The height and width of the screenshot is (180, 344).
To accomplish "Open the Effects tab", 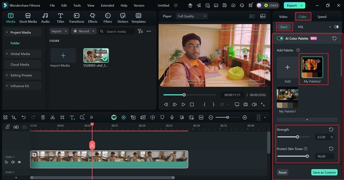I will 92,18.
